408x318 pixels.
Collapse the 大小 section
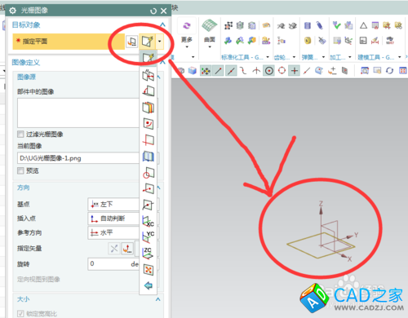click(x=158, y=299)
